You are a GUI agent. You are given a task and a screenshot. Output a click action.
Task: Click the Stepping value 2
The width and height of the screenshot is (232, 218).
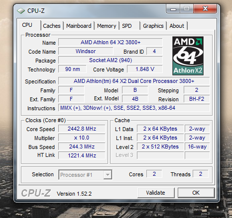coord(197,90)
